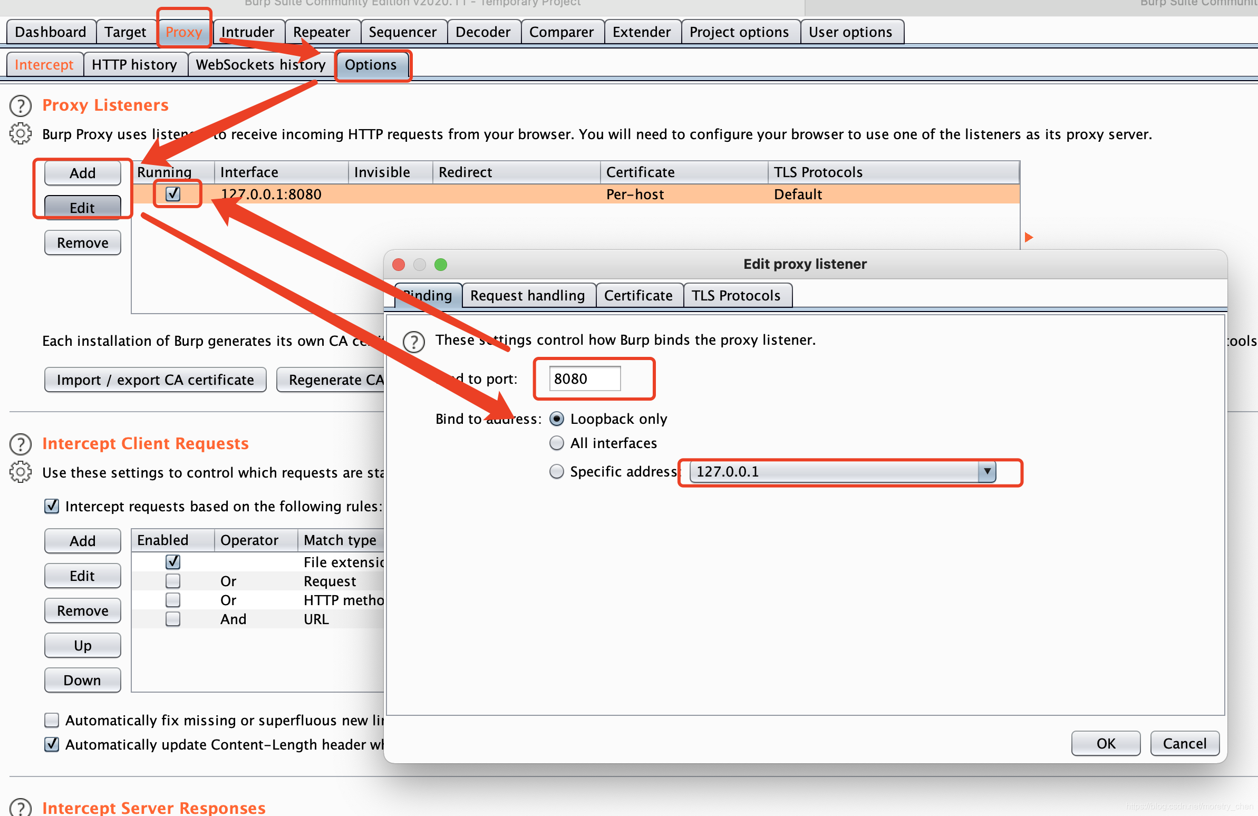
Task: Click Import / export CA certificate button
Action: [x=156, y=380]
